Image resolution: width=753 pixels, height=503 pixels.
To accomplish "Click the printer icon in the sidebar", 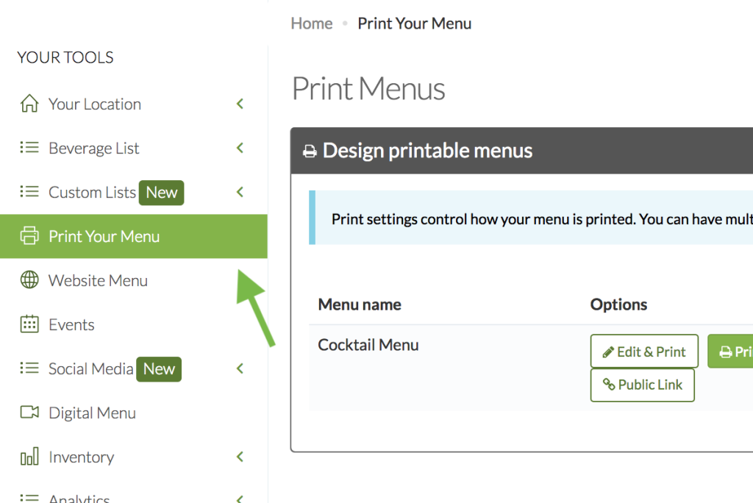I will pyautogui.click(x=29, y=236).
